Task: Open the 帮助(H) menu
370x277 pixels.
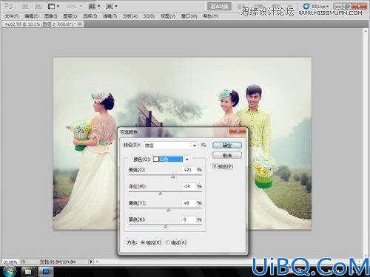Action: click(x=211, y=16)
